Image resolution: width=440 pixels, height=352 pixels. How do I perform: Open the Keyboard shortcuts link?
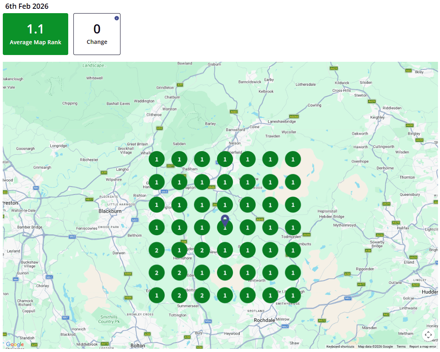coord(340,347)
